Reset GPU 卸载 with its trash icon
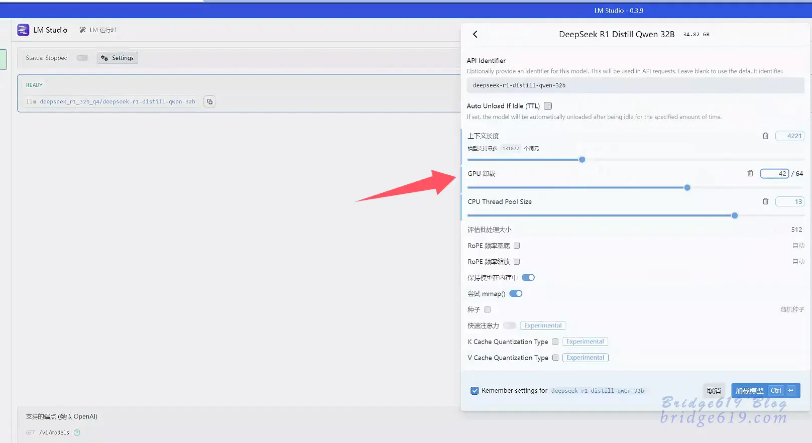The width and height of the screenshot is (812, 443). click(750, 173)
